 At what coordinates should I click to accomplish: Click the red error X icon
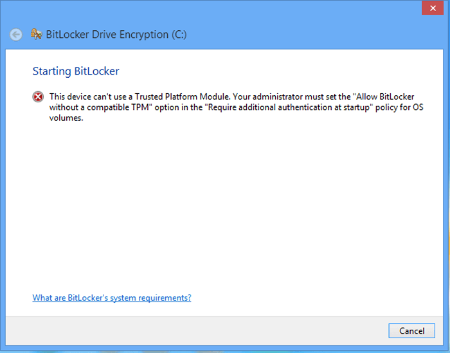[x=39, y=97]
